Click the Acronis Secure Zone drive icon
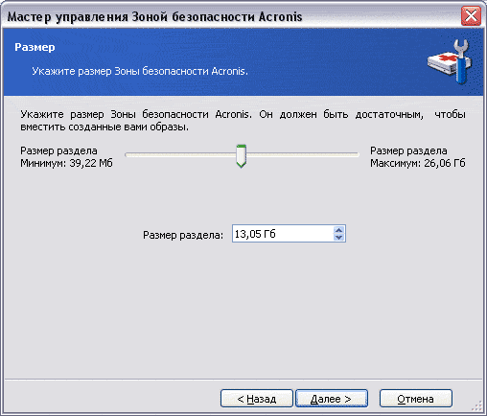487x416 pixels. coord(450,61)
